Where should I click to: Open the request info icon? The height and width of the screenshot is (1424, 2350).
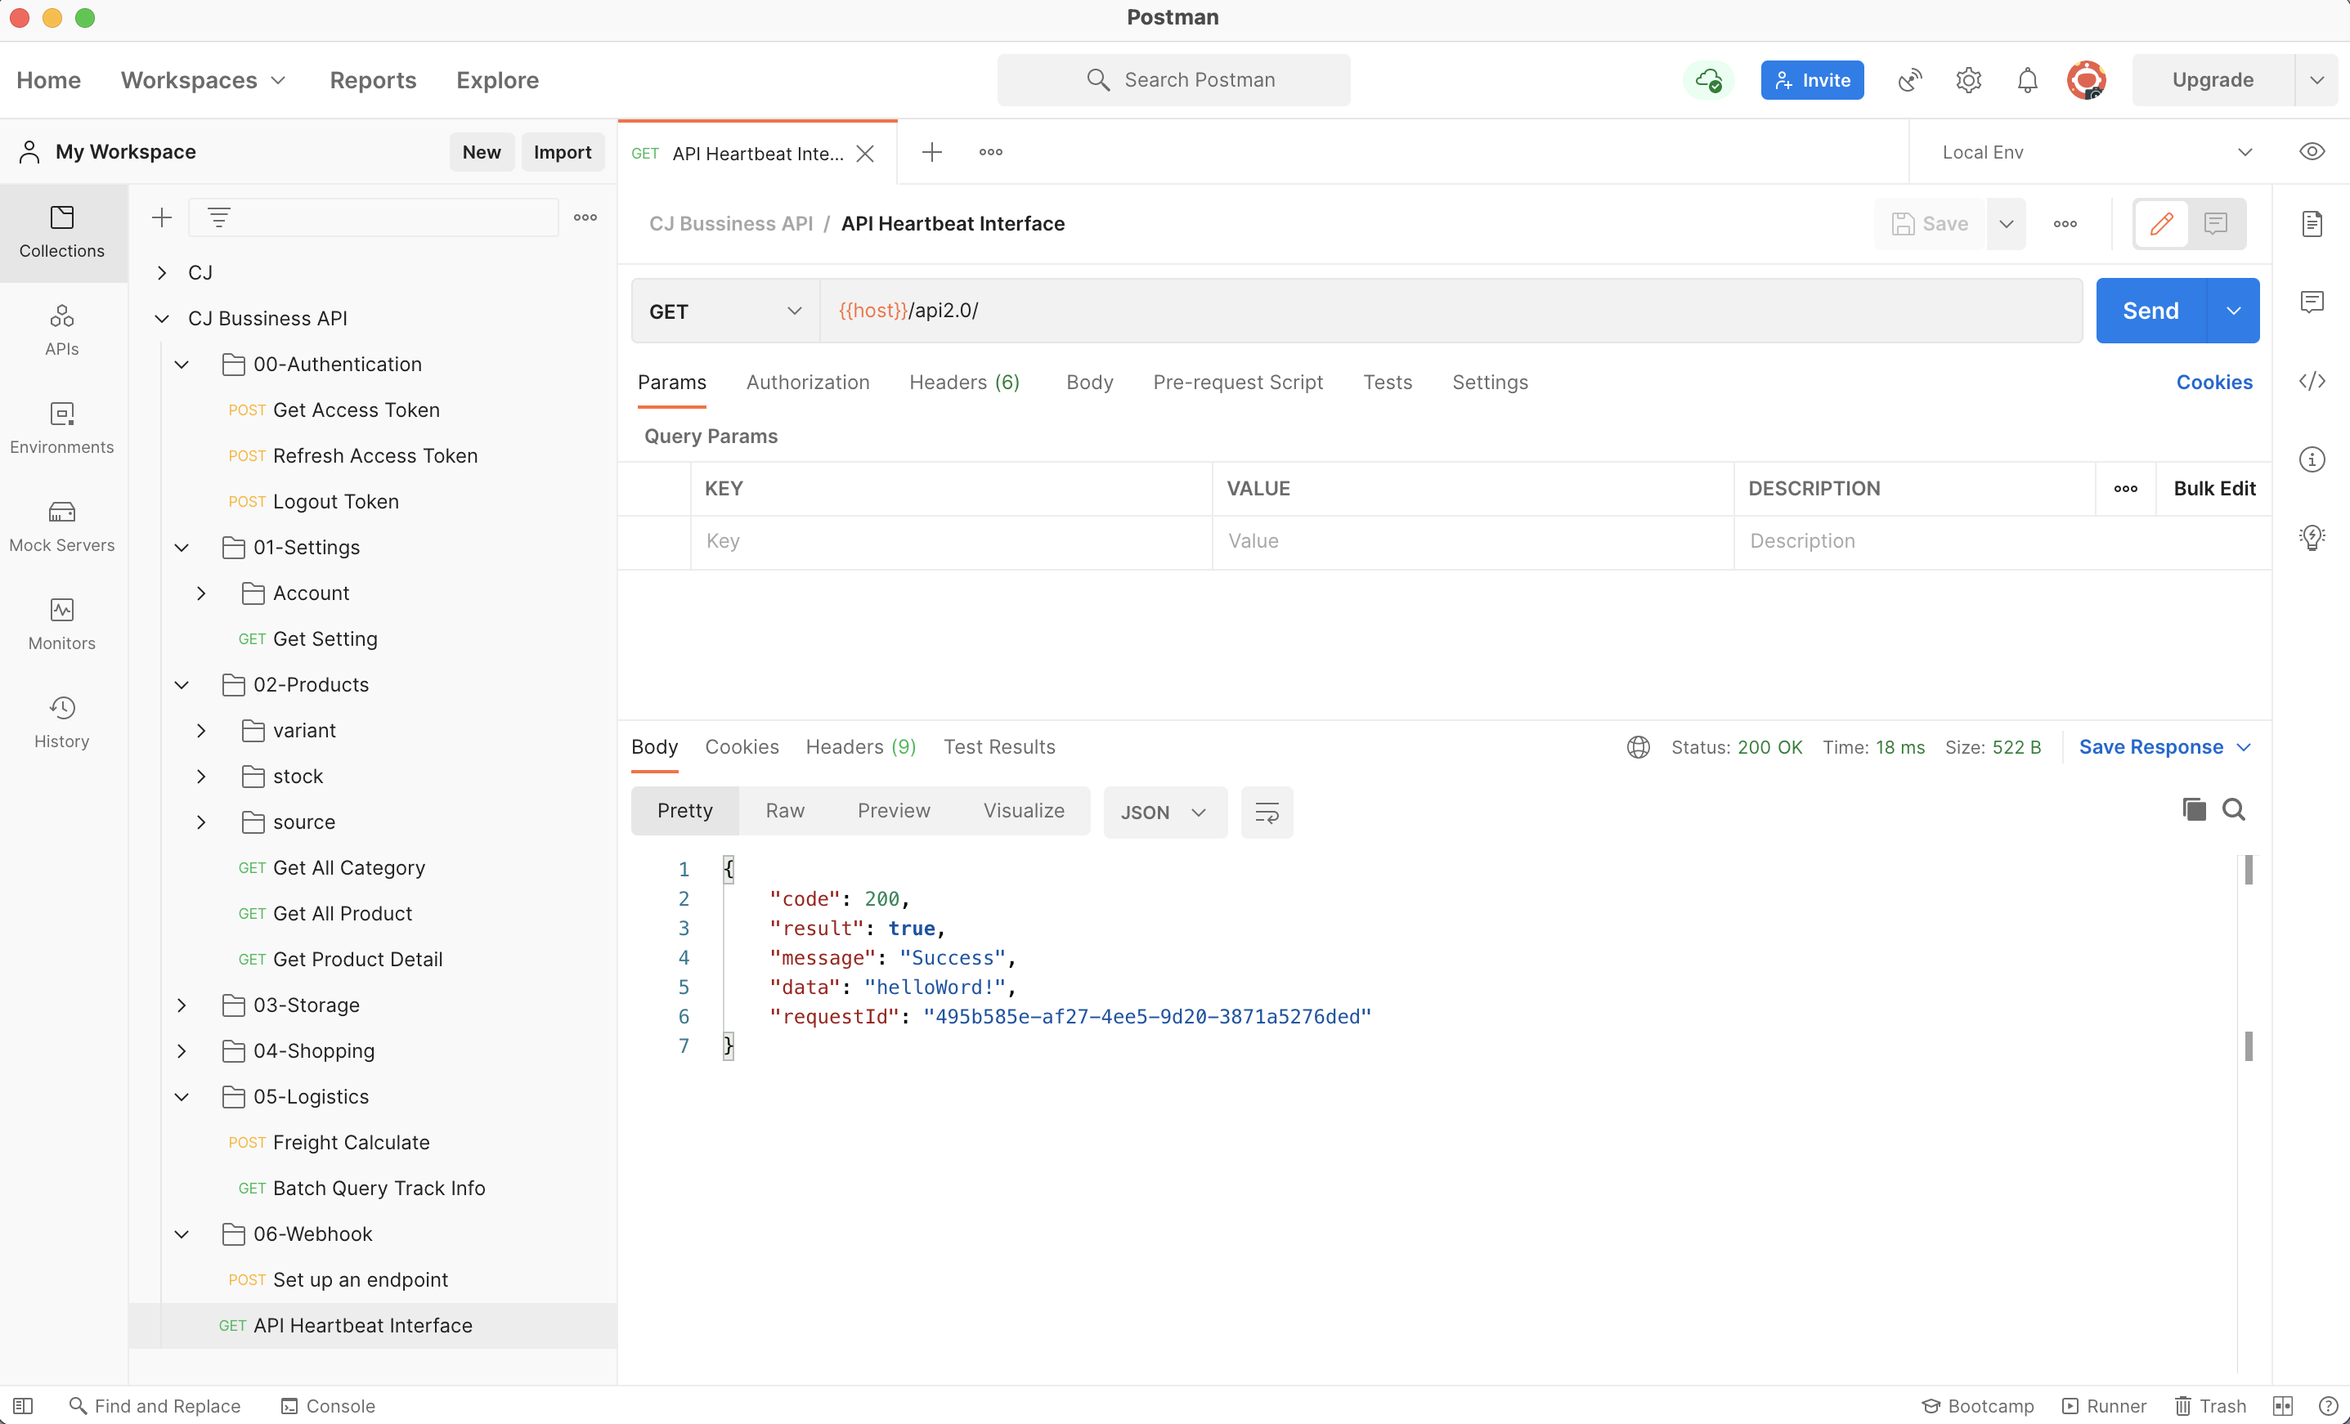tap(2312, 459)
